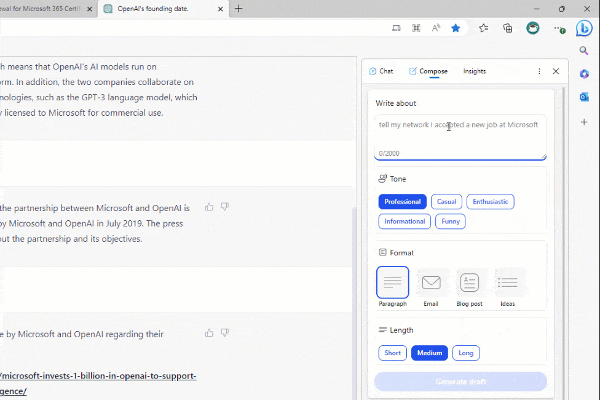Add a sidebar app with the plus icon
The height and width of the screenshot is (400, 600).
click(584, 122)
